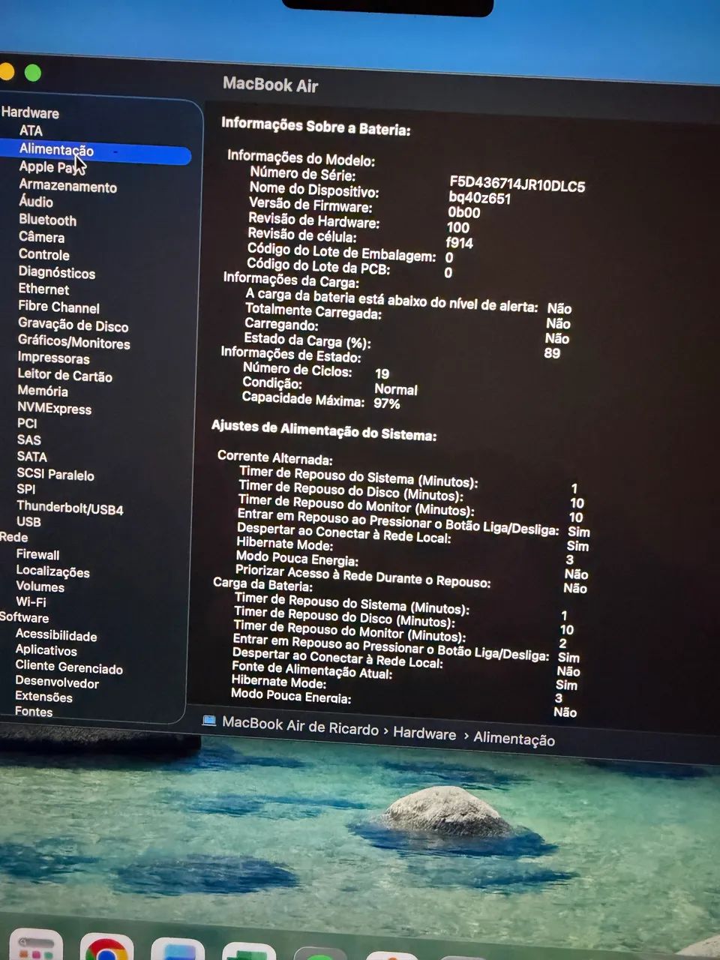Click MacBook Air de Ricardo in path bar

pos(301,727)
